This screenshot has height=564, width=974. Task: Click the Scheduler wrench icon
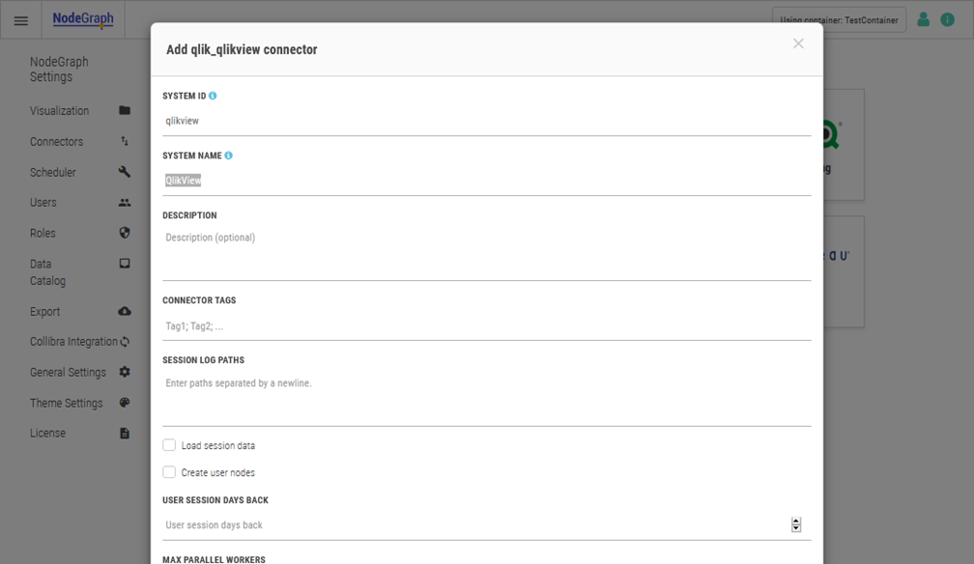tap(125, 172)
